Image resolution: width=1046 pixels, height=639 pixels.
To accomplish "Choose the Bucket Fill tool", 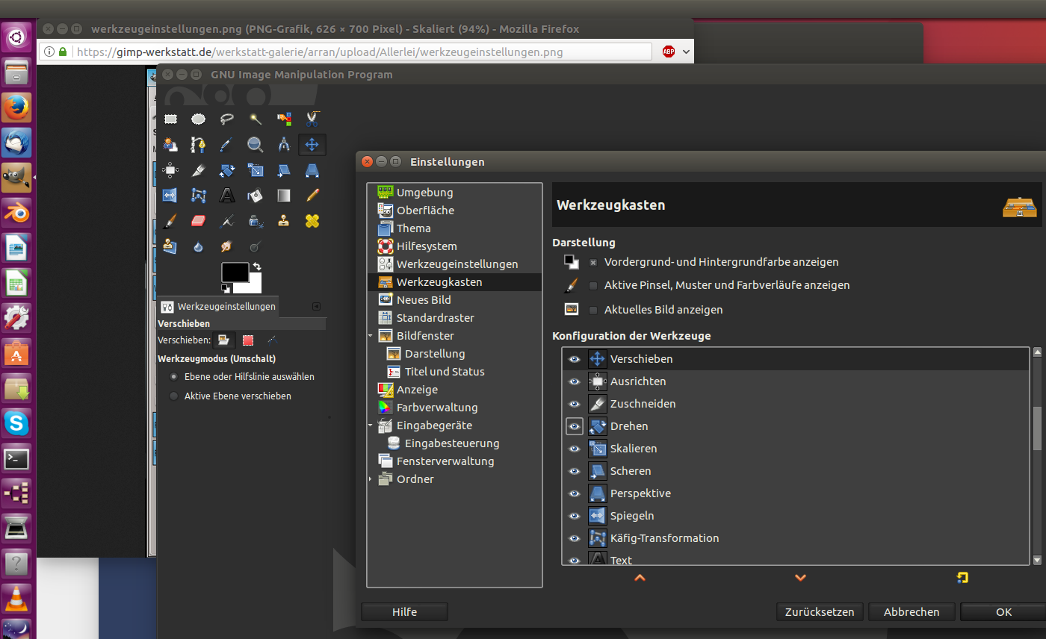I will tap(256, 196).
